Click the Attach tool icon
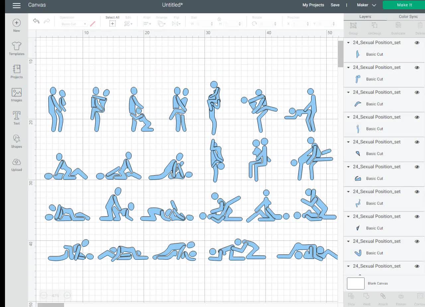This screenshot has height=307, width=425. click(383, 296)
